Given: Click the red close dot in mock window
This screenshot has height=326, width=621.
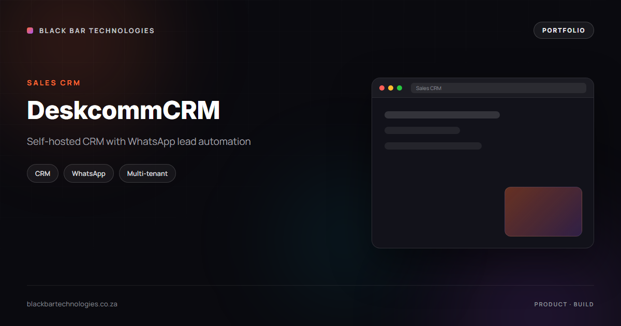Looking at the screenshot, I should point(382,88).
